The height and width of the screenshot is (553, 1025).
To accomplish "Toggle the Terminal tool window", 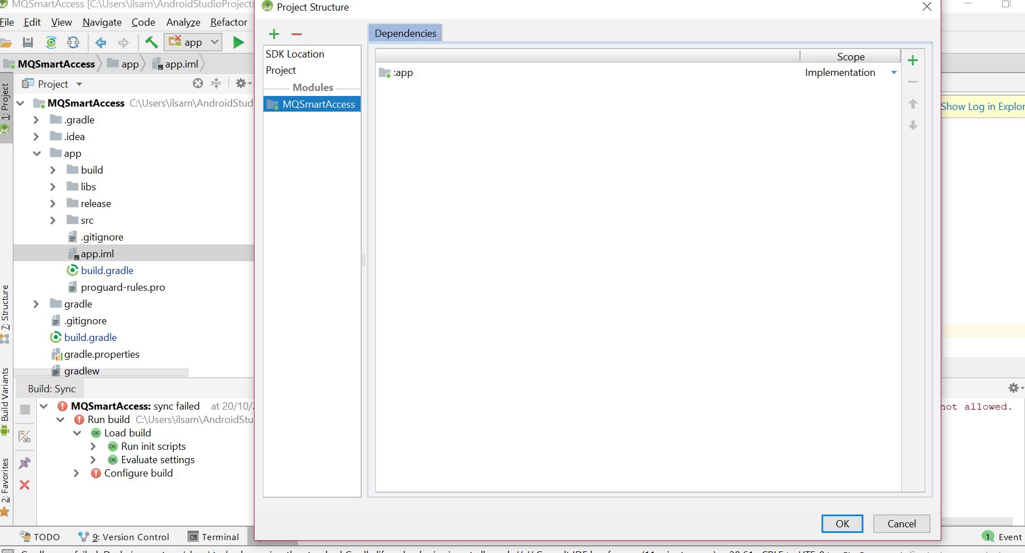I will tap(214, 537).
